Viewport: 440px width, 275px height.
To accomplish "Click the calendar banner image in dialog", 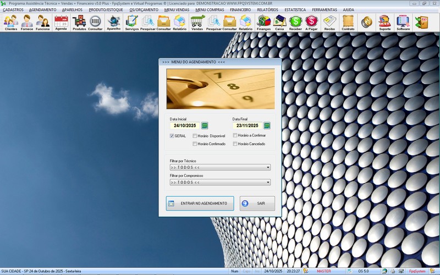I will tap(221, 89).
